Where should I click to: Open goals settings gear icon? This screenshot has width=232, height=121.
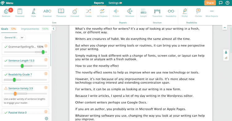pos(46,119)
